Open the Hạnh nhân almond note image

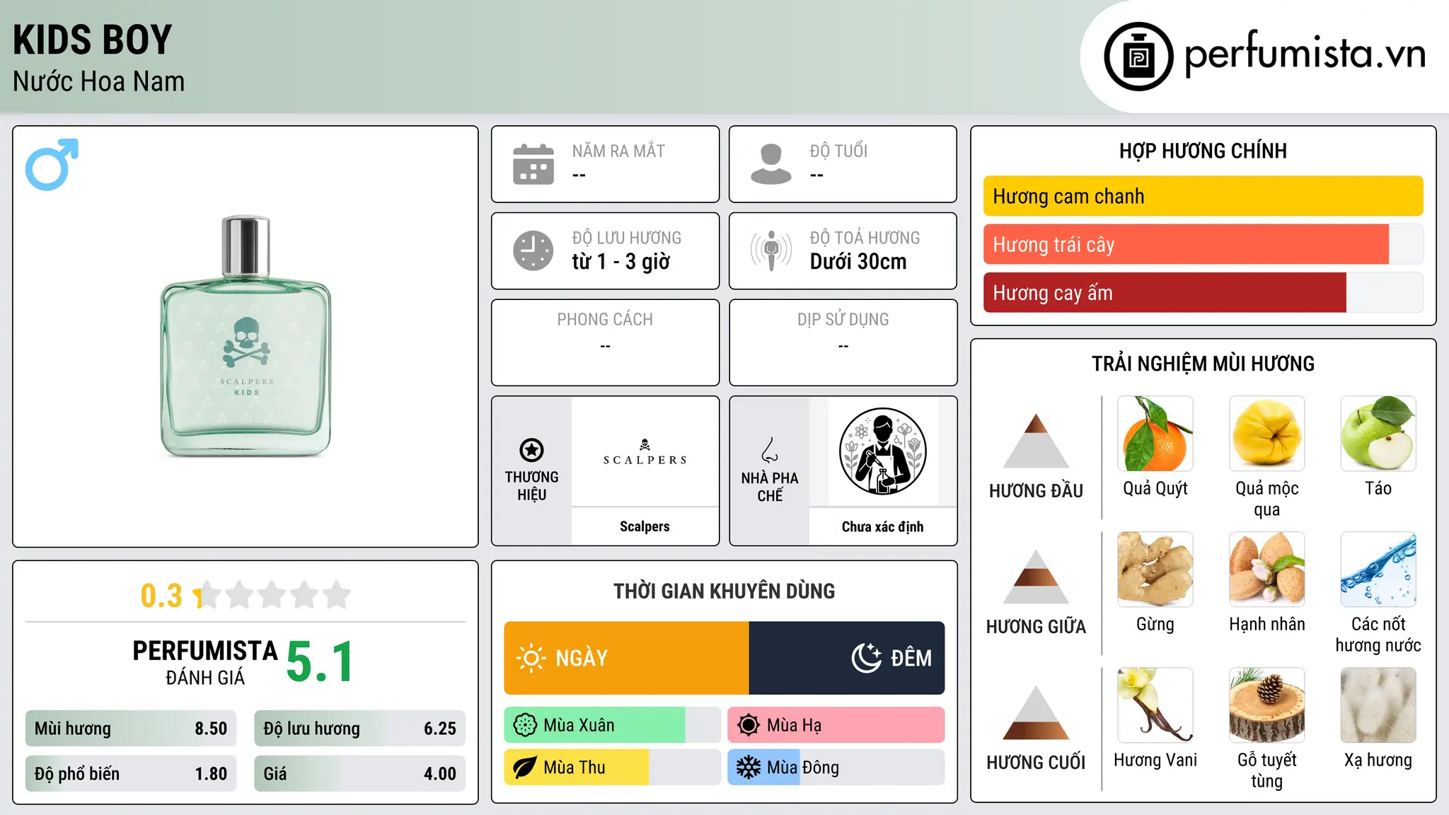click(x=1266, y=570)
